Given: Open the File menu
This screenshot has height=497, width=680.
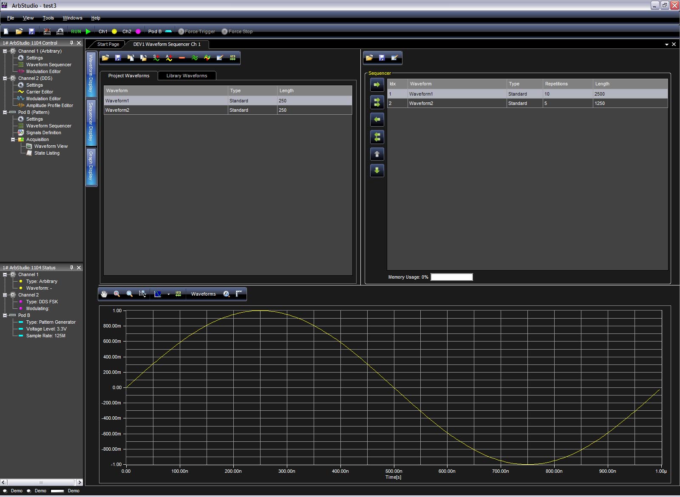Looking at the screenshot, I should coord(11,18).
